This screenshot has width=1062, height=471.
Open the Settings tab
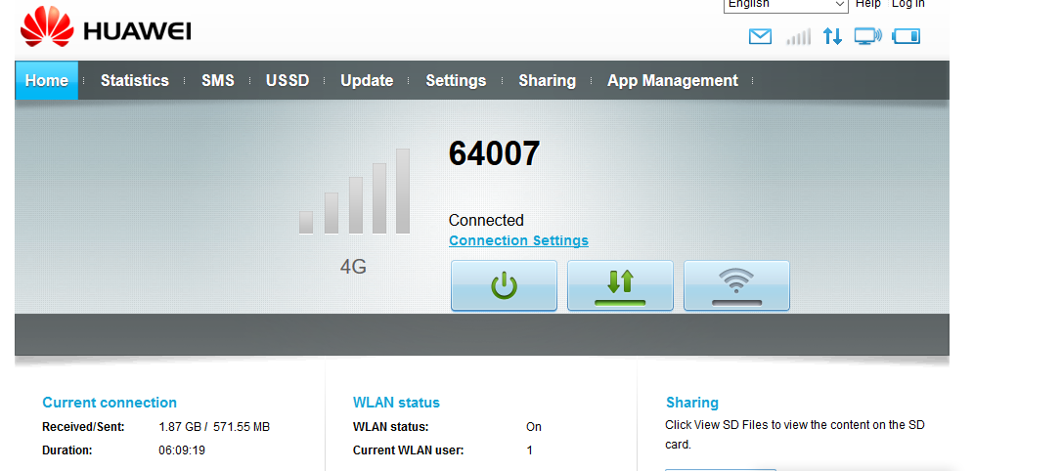point(456,80)
